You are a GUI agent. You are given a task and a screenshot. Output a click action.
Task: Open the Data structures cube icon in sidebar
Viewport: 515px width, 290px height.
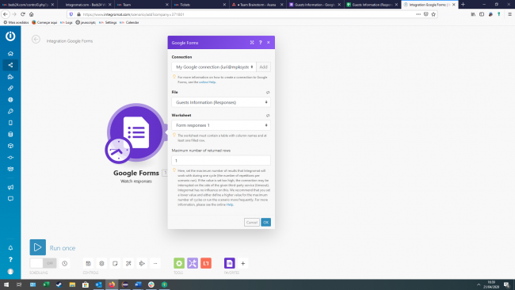pyautogui.click(x=10, y=146)
